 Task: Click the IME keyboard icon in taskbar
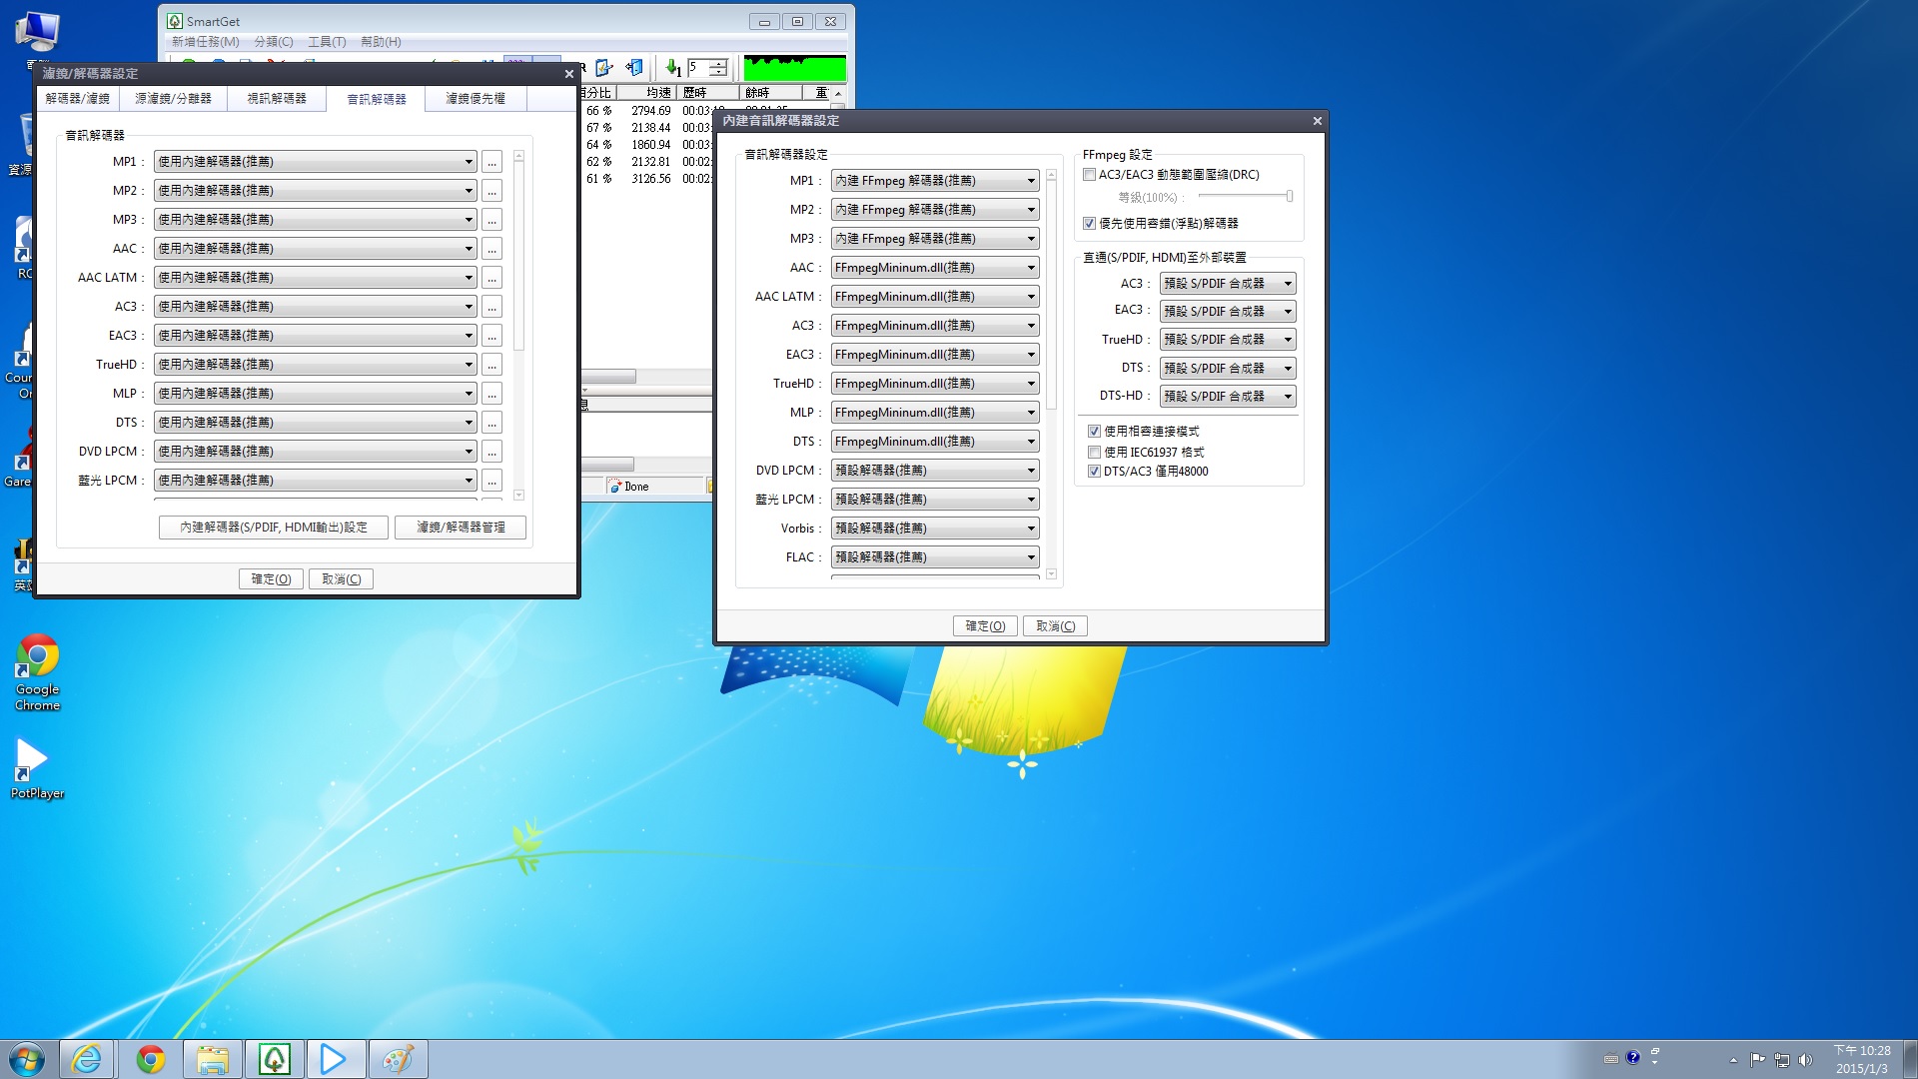[x=1610, y=1059]
